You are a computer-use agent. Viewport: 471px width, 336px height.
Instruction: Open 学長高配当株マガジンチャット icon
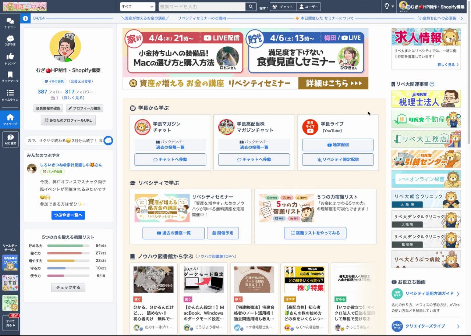click(226, 127)
